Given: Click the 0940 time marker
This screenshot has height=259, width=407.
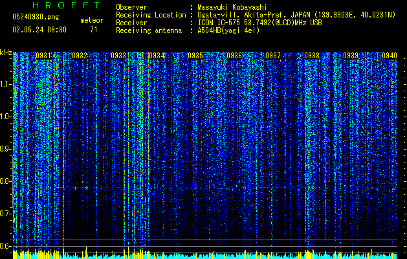Looking at the screenshot, I should point(390,56).
